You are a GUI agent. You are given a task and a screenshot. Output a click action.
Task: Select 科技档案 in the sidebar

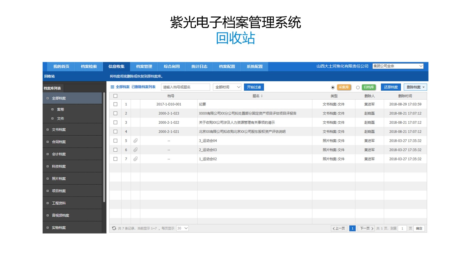(x=72, y=166)
